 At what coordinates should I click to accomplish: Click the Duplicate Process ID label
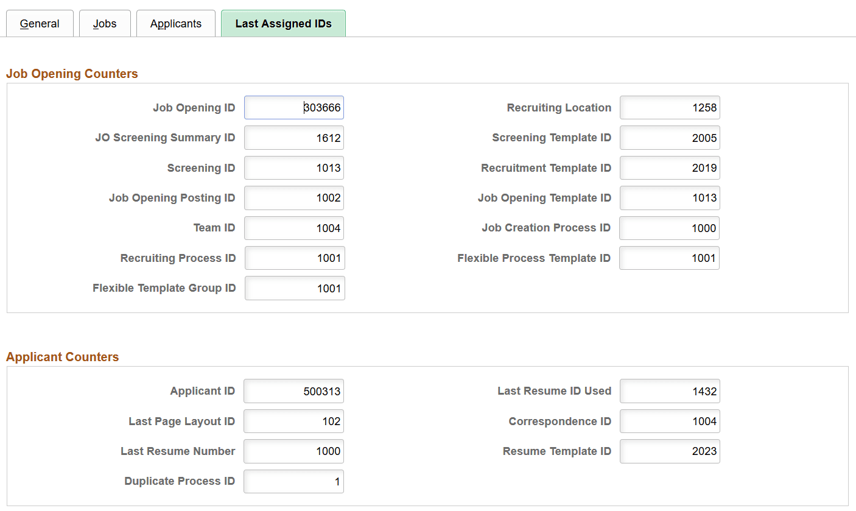point(180,481)
